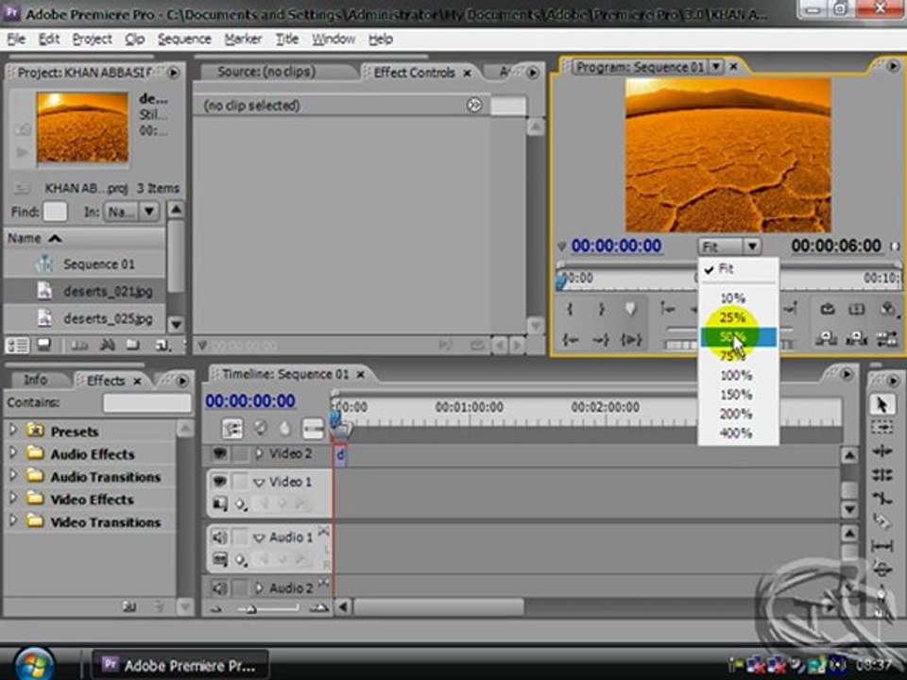Viewport: 907px width, 680px height.
Task: Switch Project panel to icon view
Action: click(x=44, y=346)
